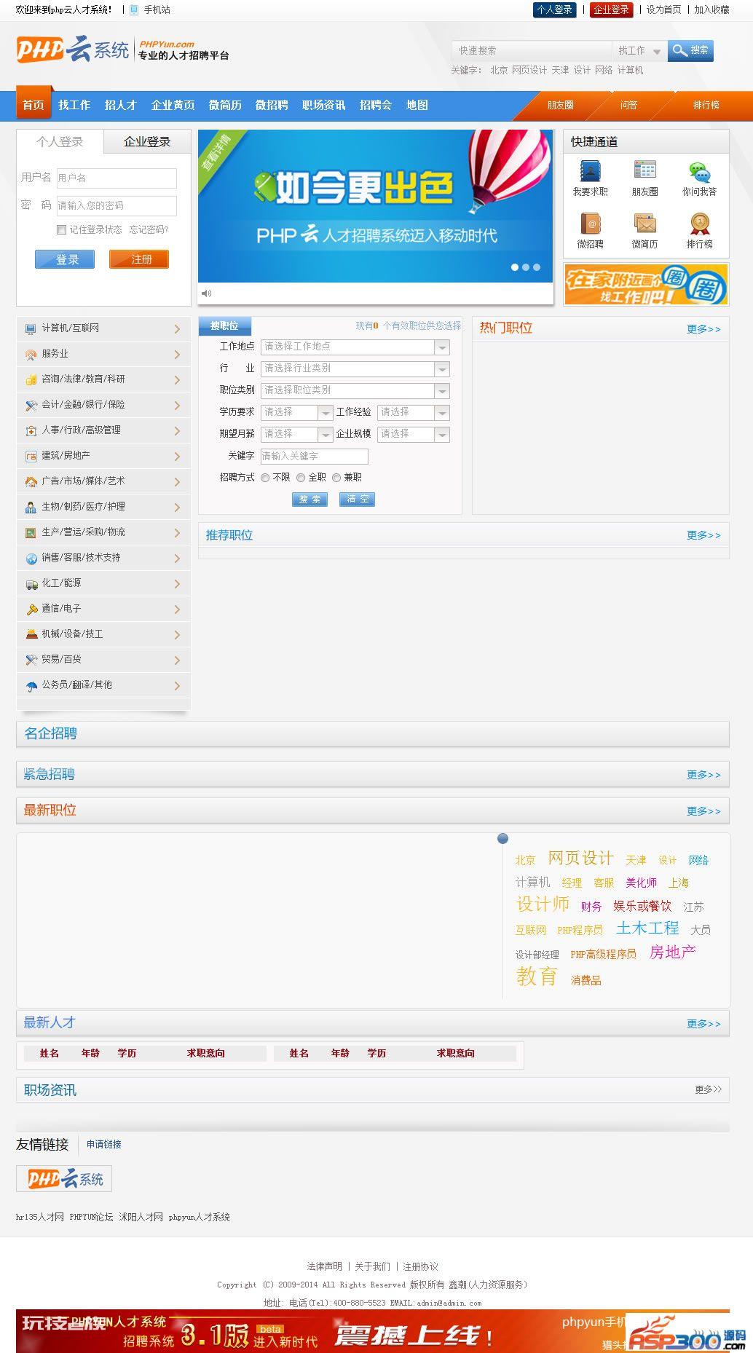Click the 申请链接 link
The height and width of the screenshot is (1353, 753).
104,1144
